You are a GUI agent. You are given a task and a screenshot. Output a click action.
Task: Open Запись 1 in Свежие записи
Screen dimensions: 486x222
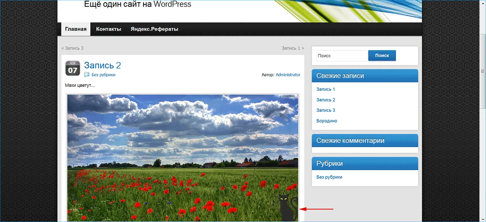[326, 89]
